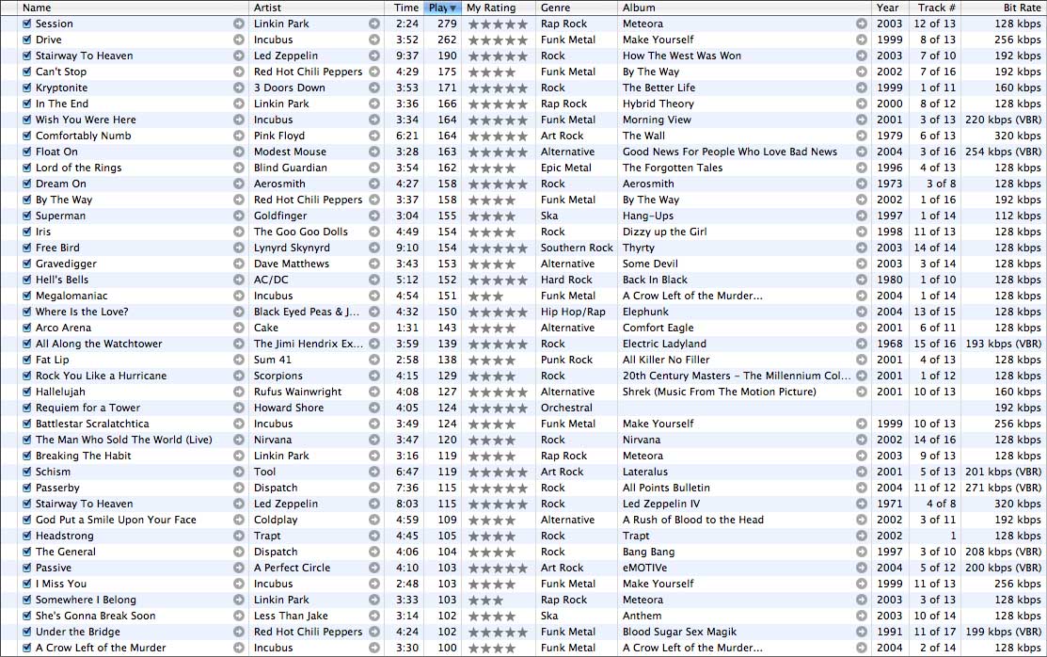Click album Good News For People Who Love Bad News
Image resolution: width=1047 pixels, height=657 pixels.
[x=730, y=152]
